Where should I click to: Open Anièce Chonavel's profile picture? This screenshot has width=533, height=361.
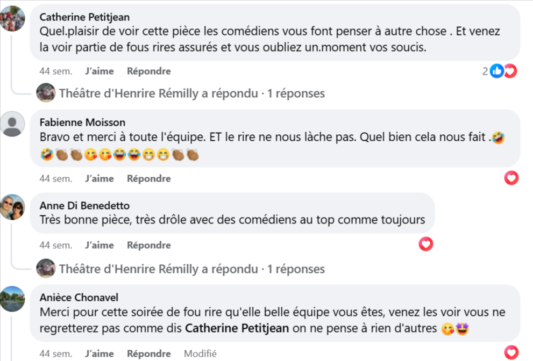[x=12, y=299]
